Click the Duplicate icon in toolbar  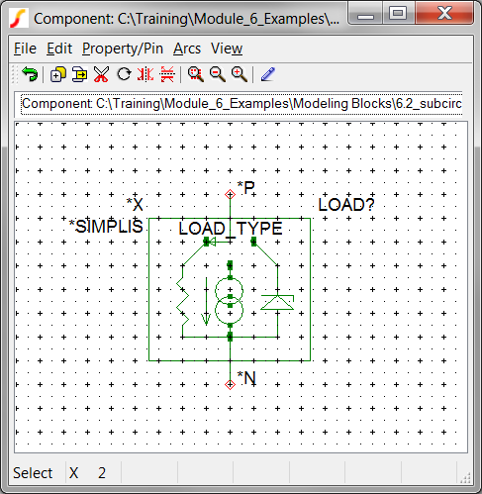point(58,74)
